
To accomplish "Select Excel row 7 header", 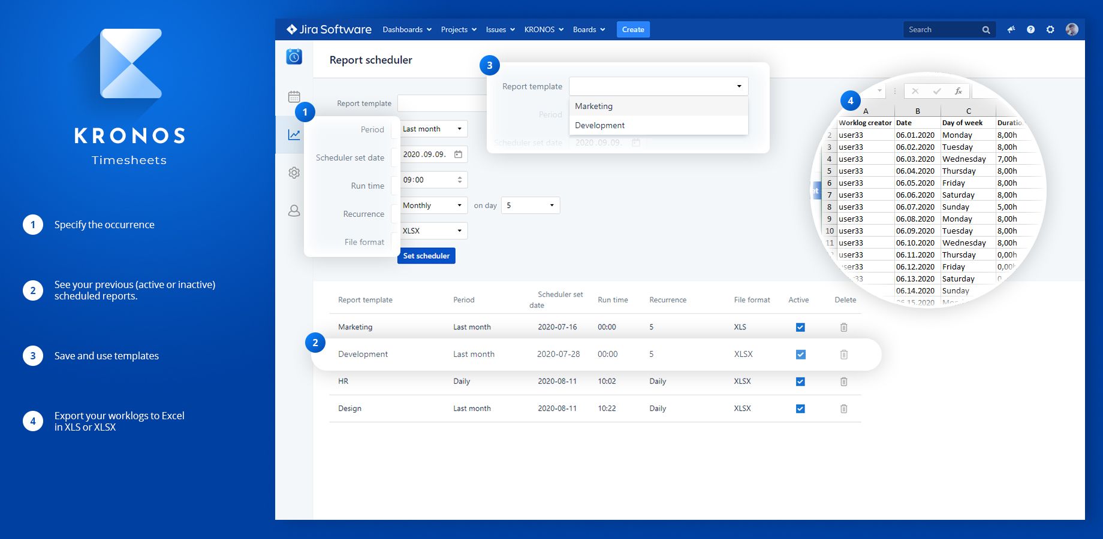I will [829, 195].
